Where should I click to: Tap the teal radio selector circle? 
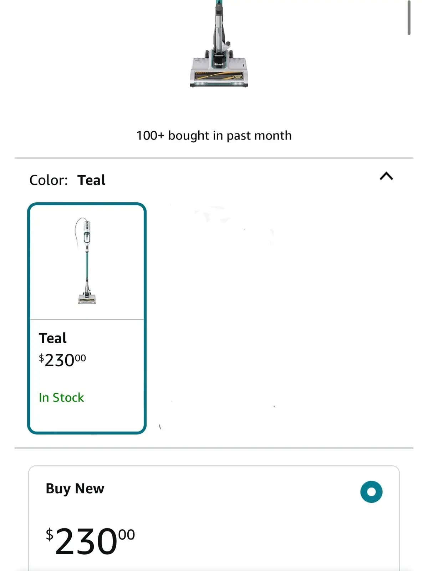pos(371,491)
